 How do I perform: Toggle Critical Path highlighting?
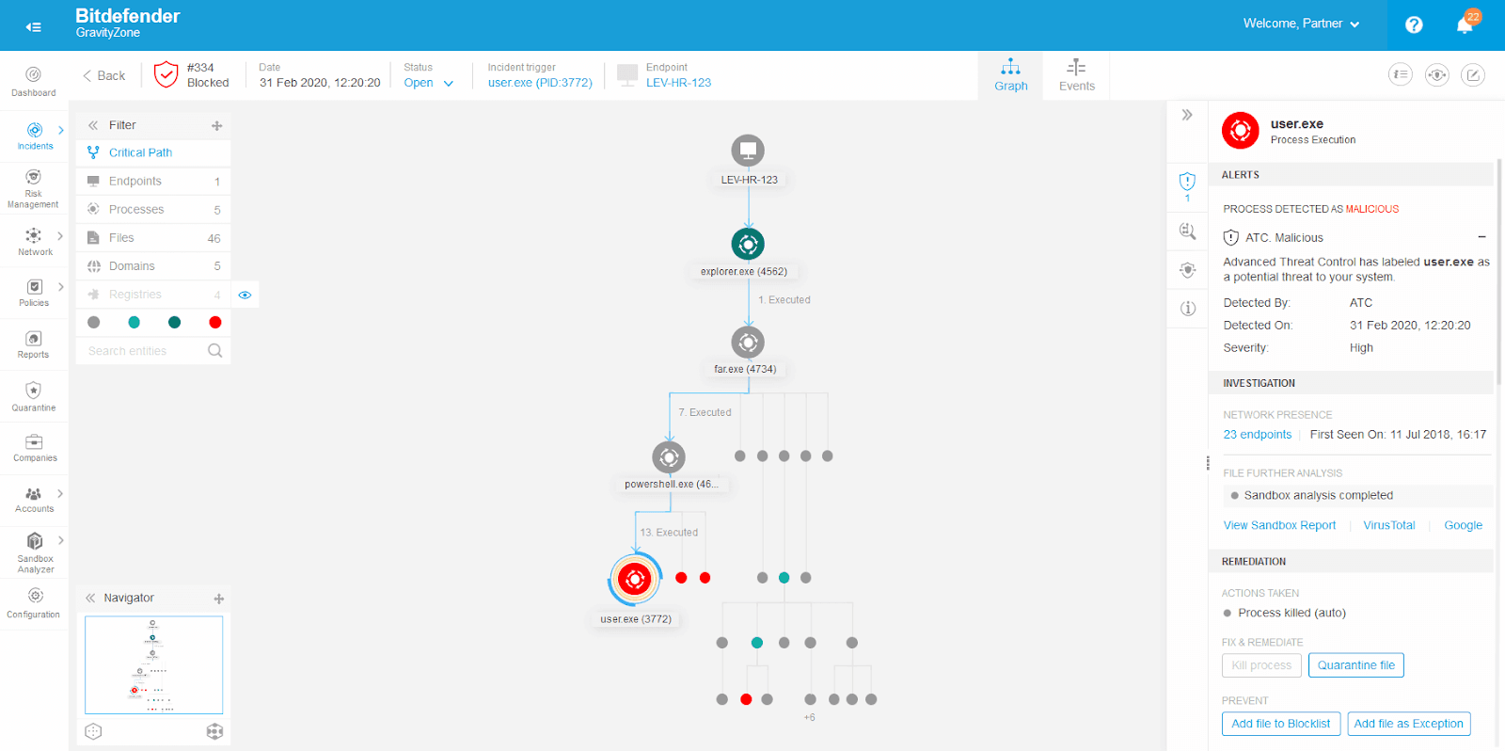[153, 152]
